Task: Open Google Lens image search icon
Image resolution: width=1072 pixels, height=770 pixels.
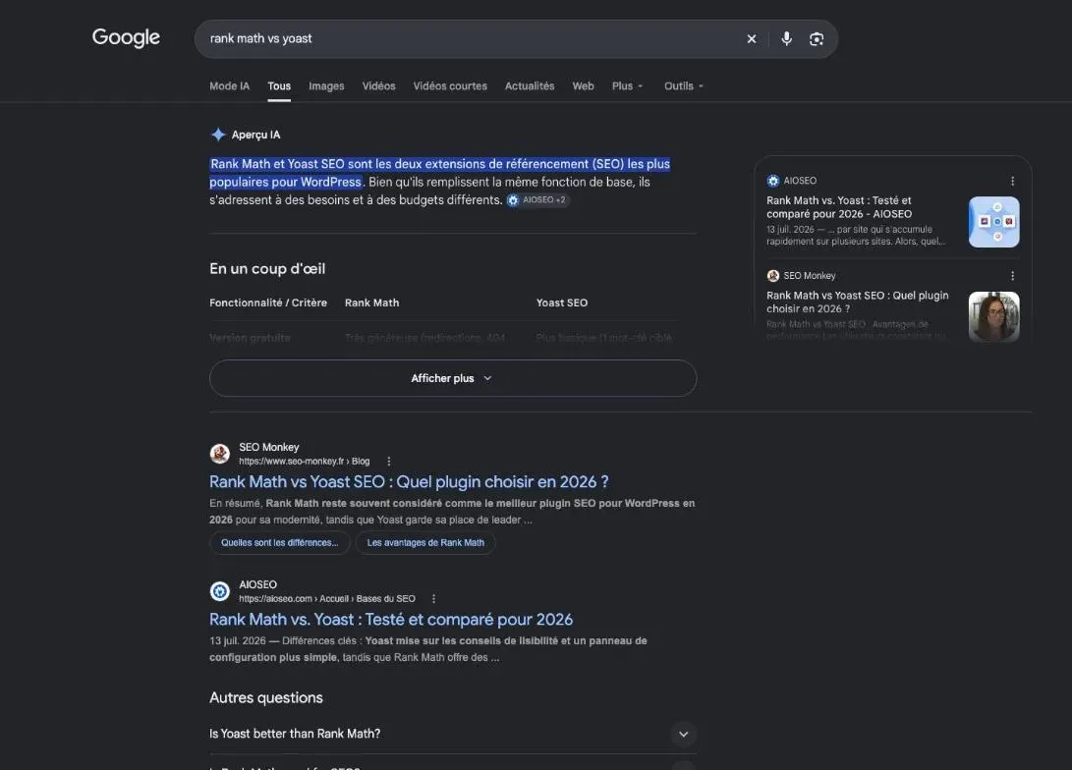Action: point(817,39)
